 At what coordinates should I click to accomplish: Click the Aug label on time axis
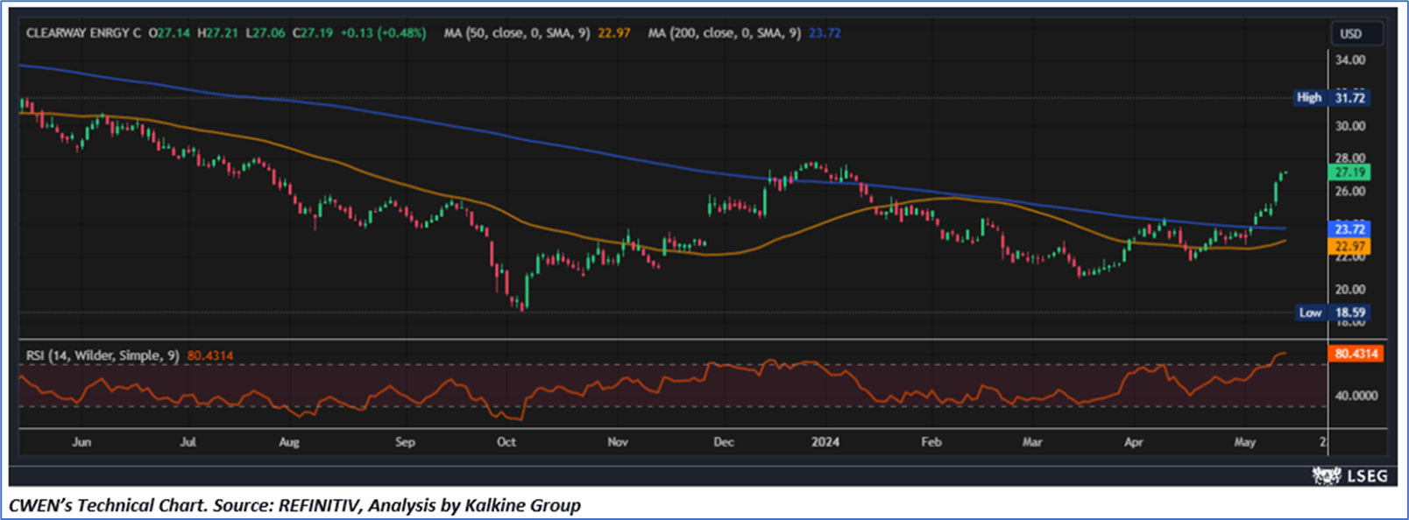(289, 442)
